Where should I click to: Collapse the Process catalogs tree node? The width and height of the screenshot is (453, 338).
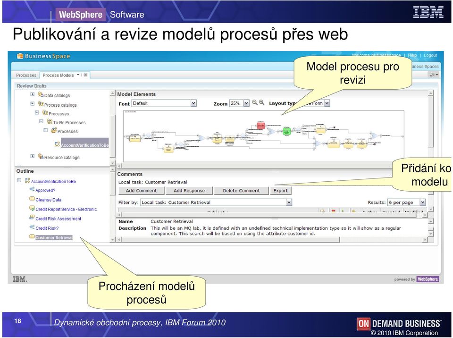coord(33,103)
